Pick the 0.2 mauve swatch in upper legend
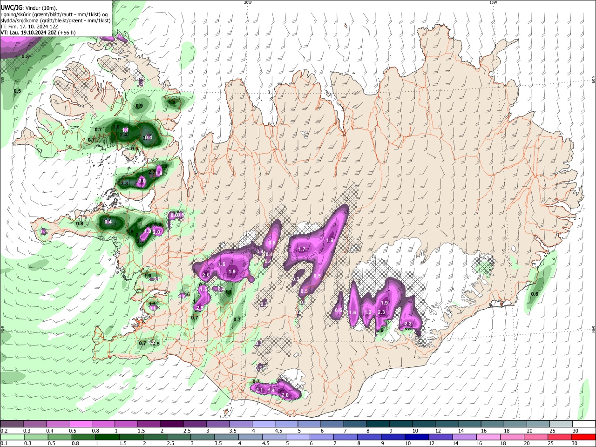Image resolution: width=596 pixels, height=447 pixels. 12,424
